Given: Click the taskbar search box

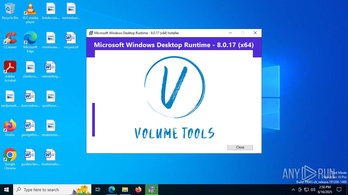Looking at the screenshot, I should [x=52, y=190].
